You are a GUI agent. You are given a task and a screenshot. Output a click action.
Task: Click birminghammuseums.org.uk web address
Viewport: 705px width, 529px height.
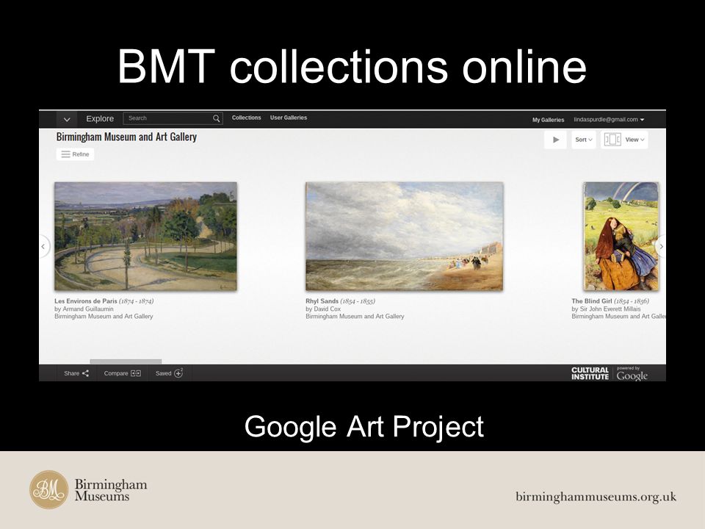click(596, 497)
